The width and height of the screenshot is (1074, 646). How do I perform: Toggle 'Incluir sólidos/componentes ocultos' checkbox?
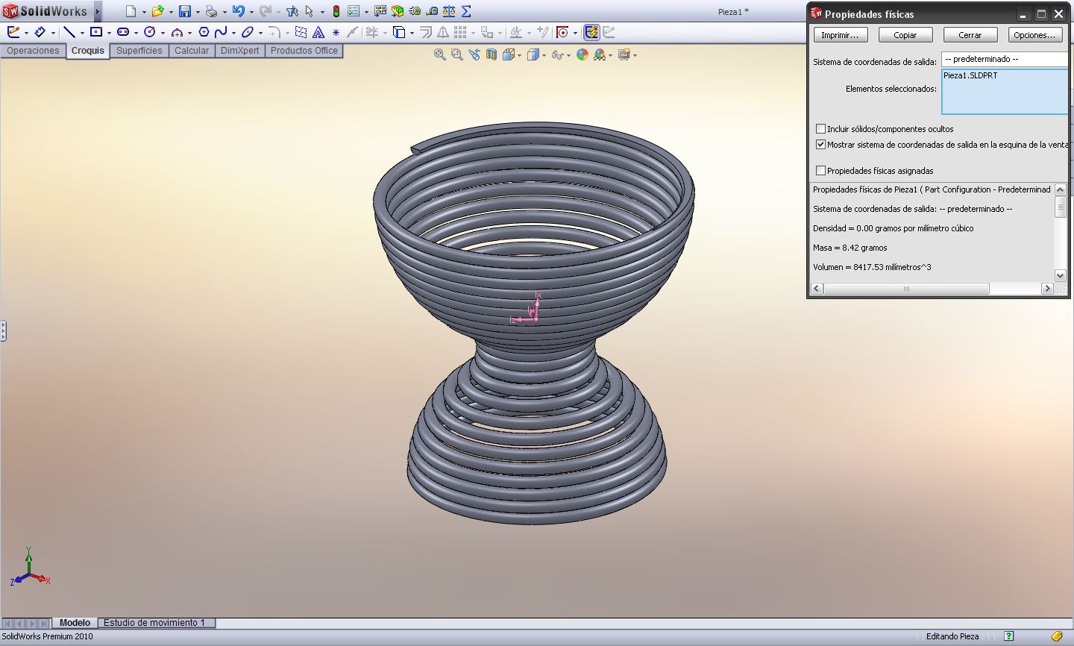(x=821, y=129)
